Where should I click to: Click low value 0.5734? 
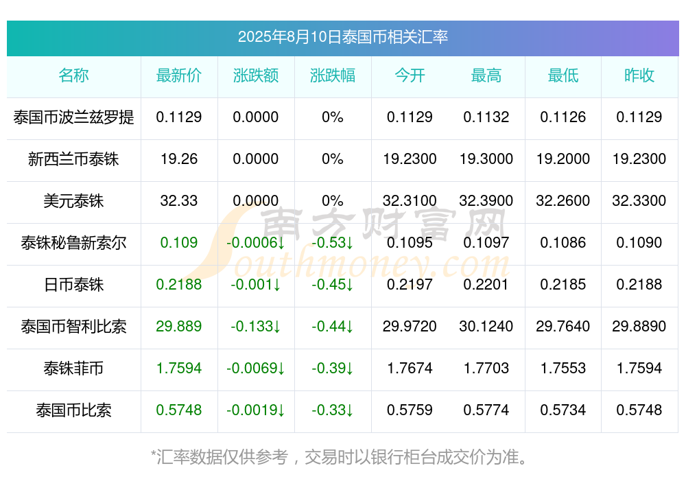tap(563, 410)
